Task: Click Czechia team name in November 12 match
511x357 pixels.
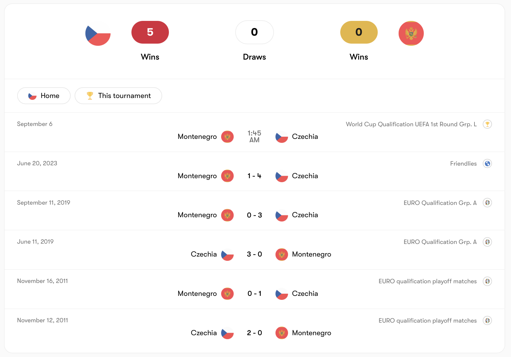Action: coord(204,333)
